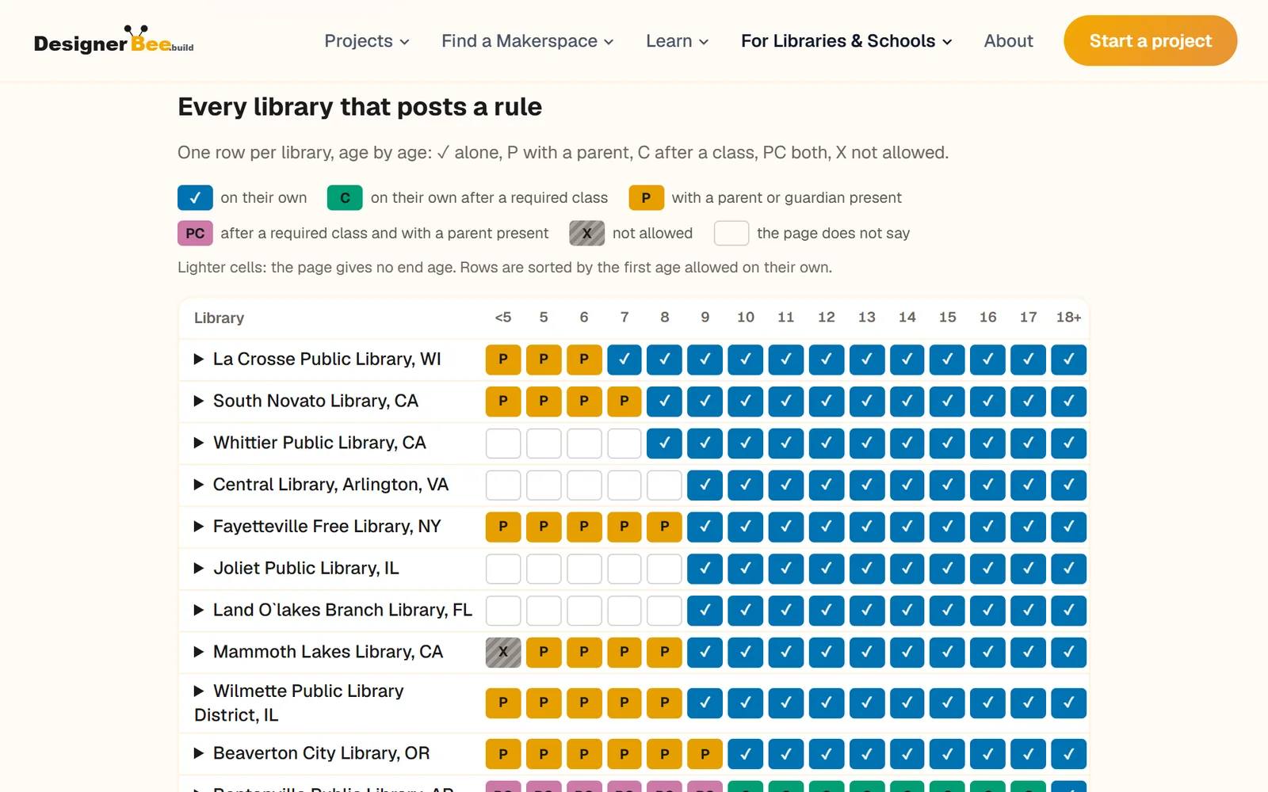Open the DesignerBee.build home logo
The height and width of the screenshot is (792, 1268).
coord(113,40)
